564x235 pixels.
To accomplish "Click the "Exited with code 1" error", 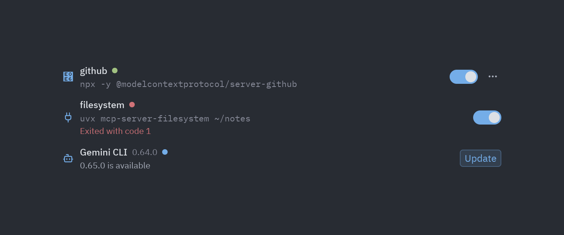I will [x=116, y=131].
